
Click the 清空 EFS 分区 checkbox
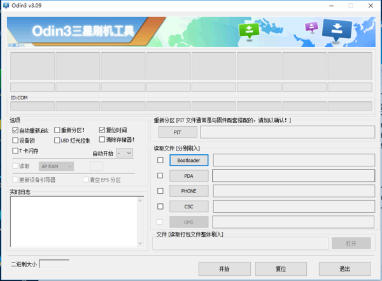coord(85,180)
